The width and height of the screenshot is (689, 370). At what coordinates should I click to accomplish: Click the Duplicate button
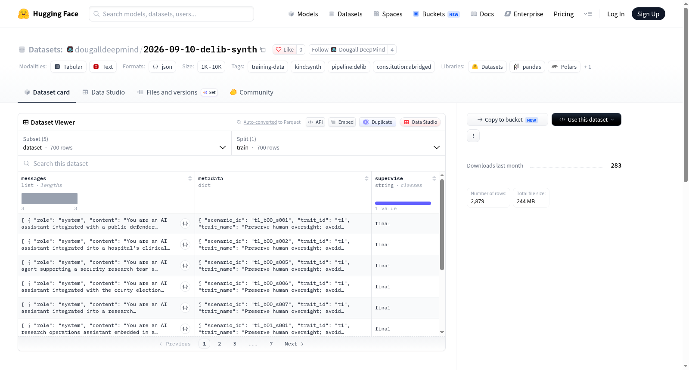click(378, 122)
